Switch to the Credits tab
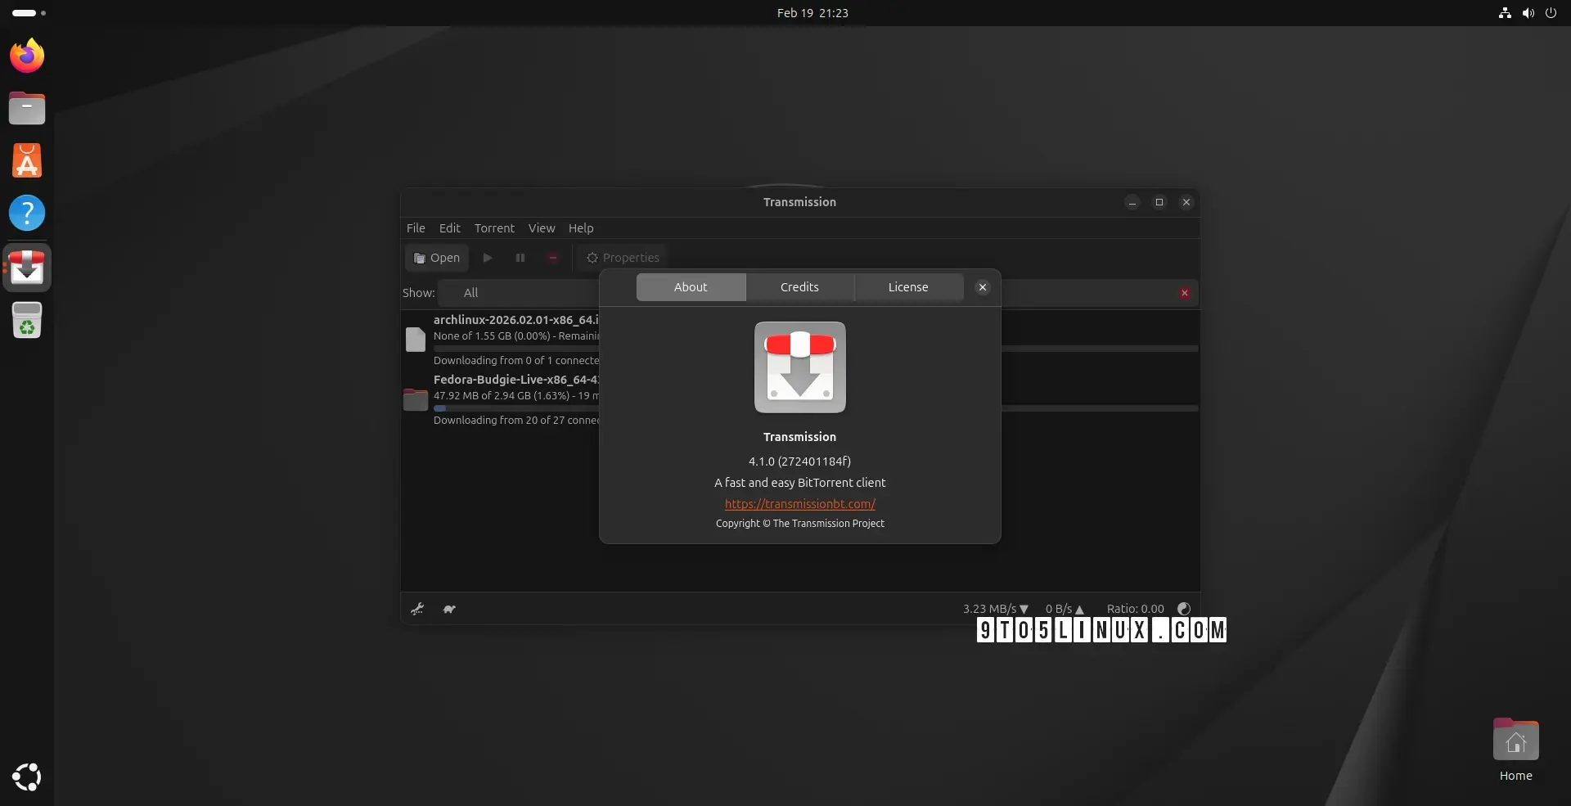The width and height of the screenshot is (1571, 806). [799, 287]
